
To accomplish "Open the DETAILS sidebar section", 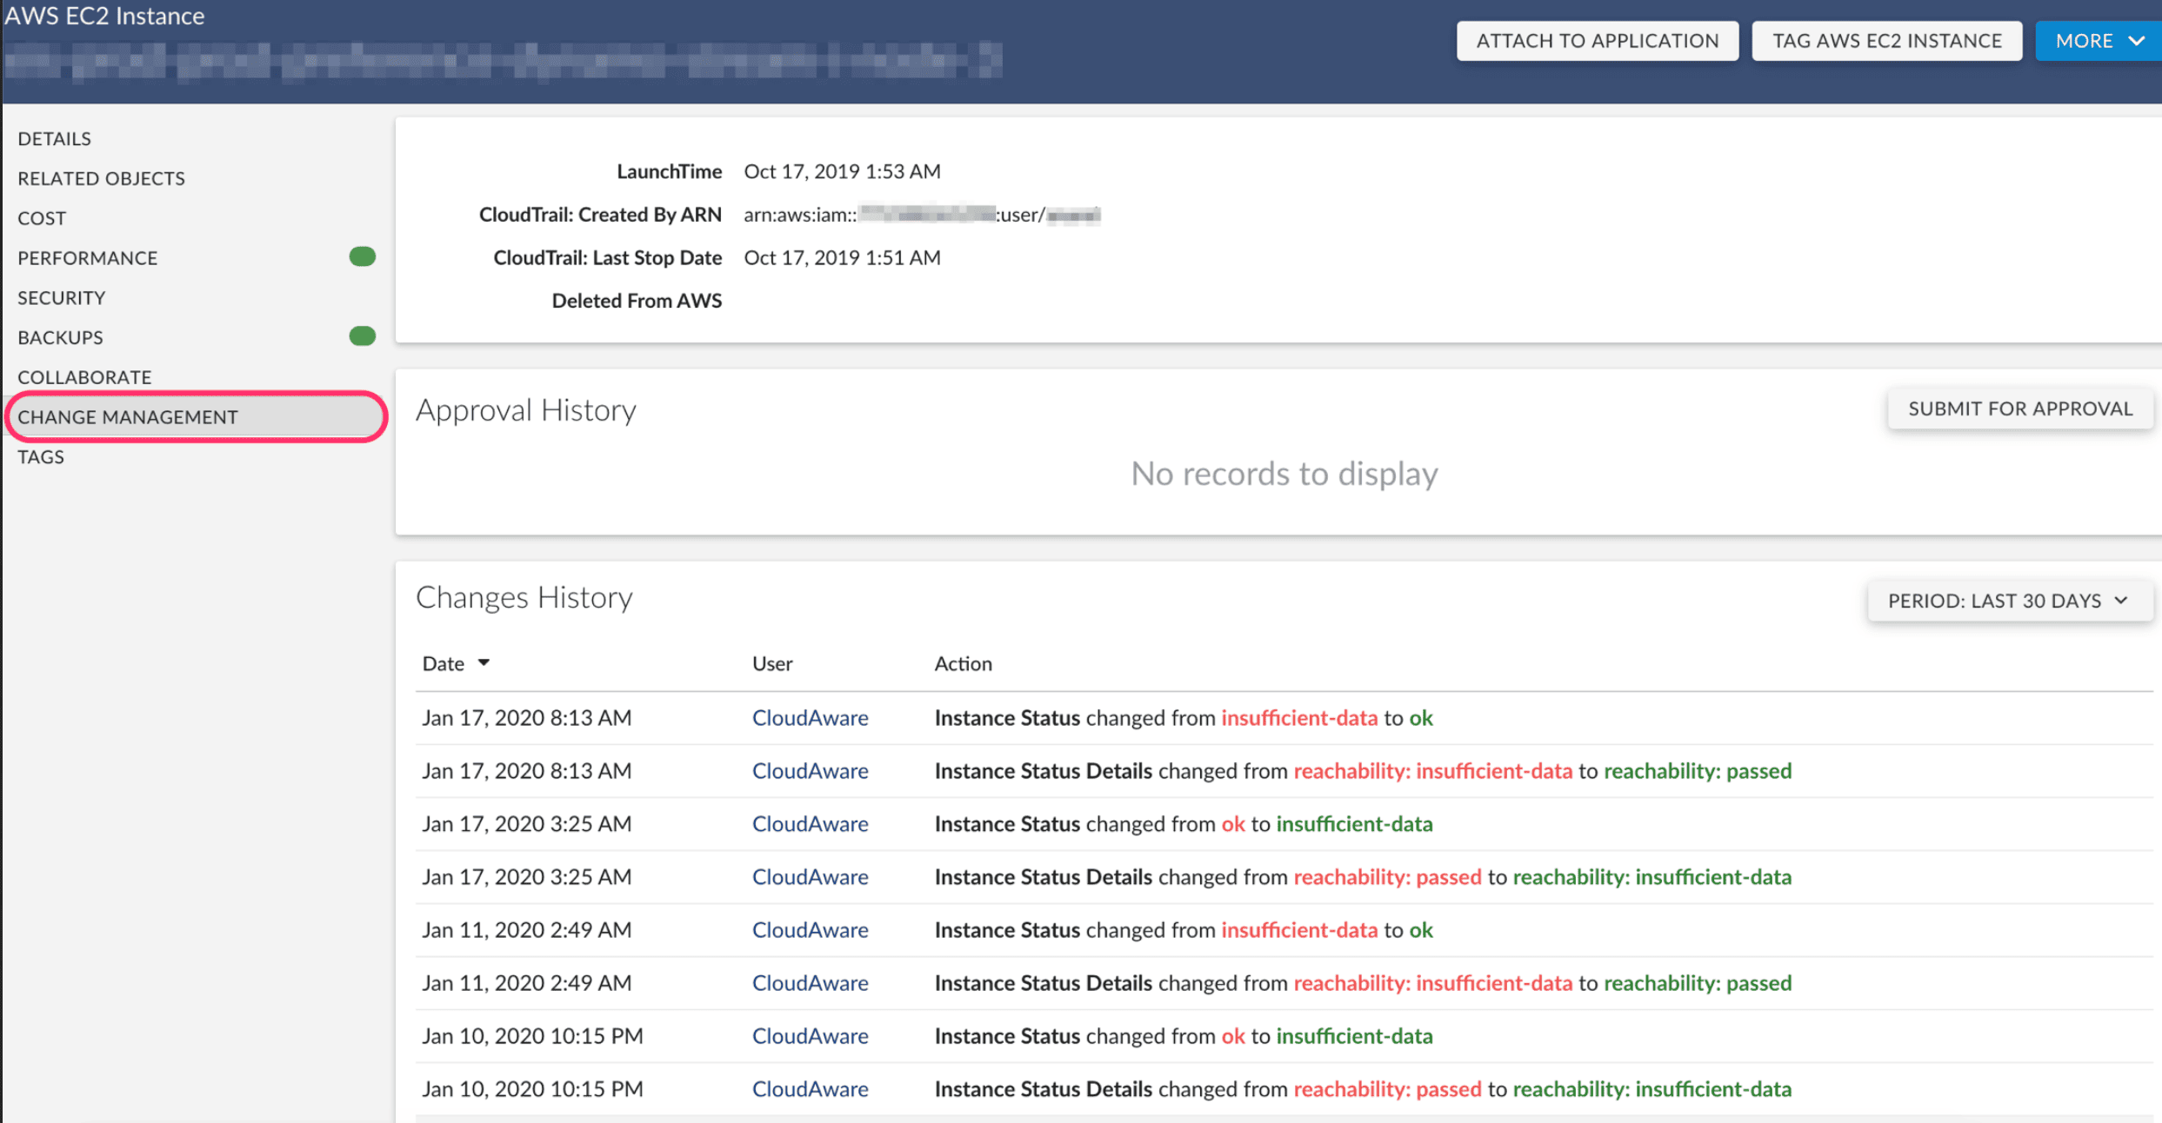I will (54, 137).
